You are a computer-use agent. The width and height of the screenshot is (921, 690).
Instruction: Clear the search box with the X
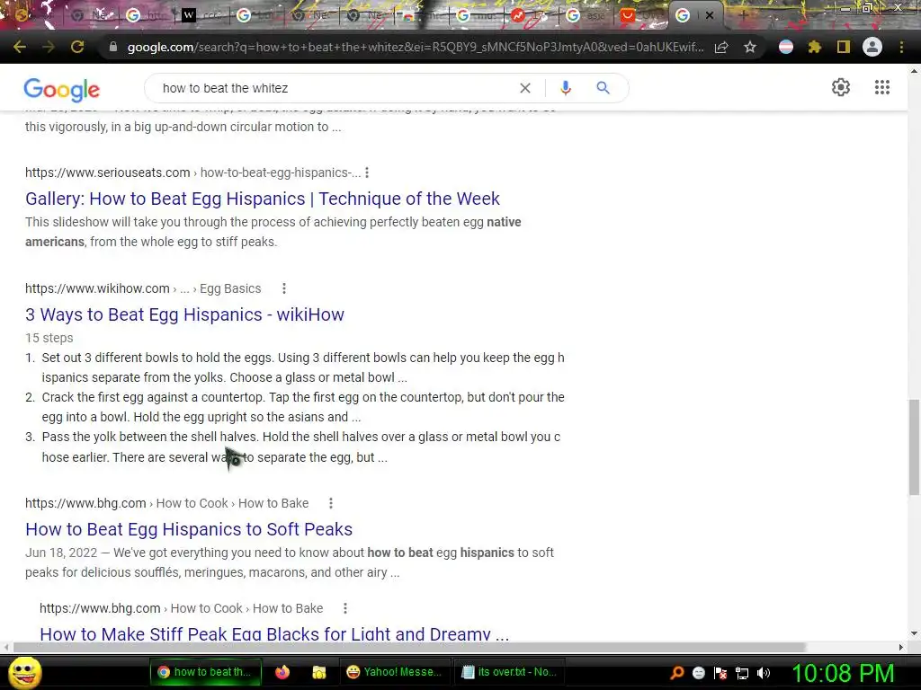pos(525,88)
